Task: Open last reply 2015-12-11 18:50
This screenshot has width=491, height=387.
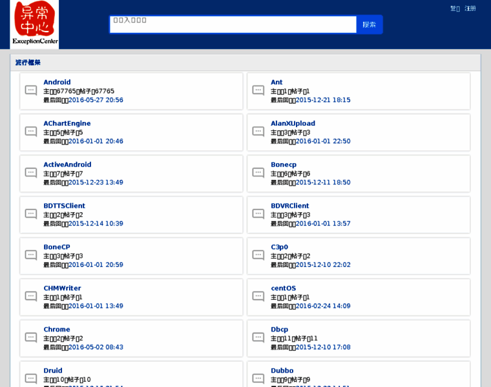Action: tap(323, 183)
